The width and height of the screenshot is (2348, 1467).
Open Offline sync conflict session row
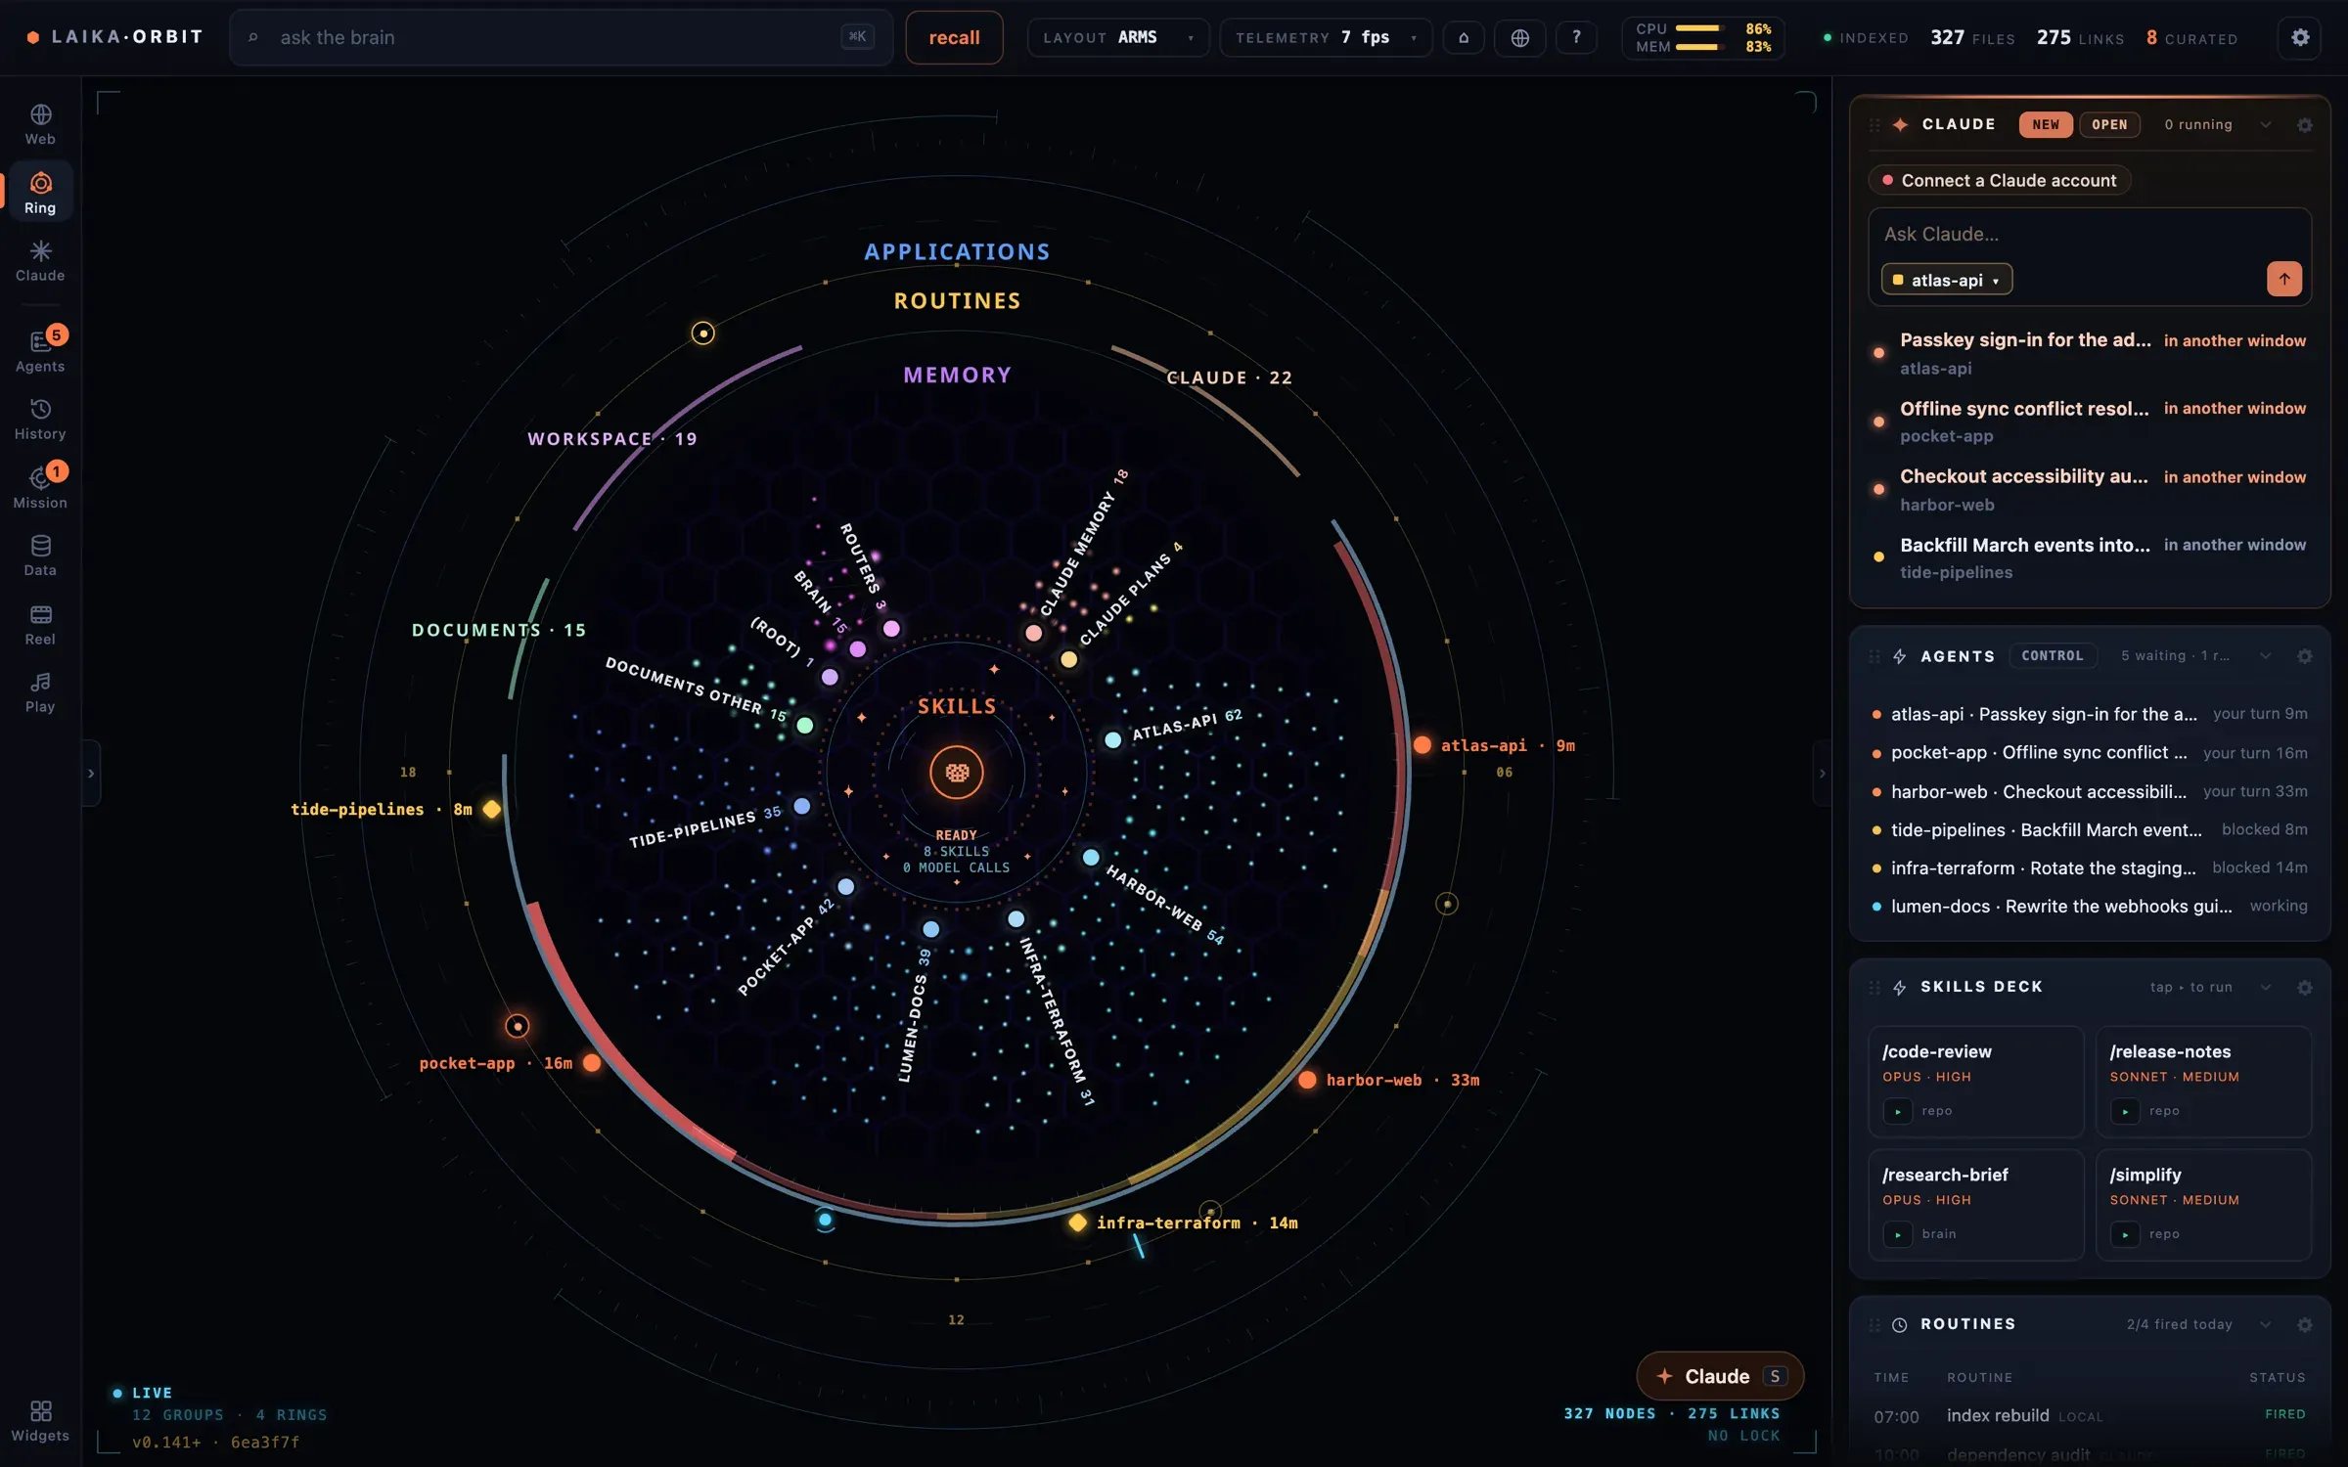point(2090,422)
